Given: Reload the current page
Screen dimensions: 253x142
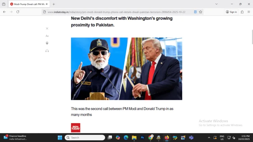Looking at the screenshot, I should tap(18, 12).
